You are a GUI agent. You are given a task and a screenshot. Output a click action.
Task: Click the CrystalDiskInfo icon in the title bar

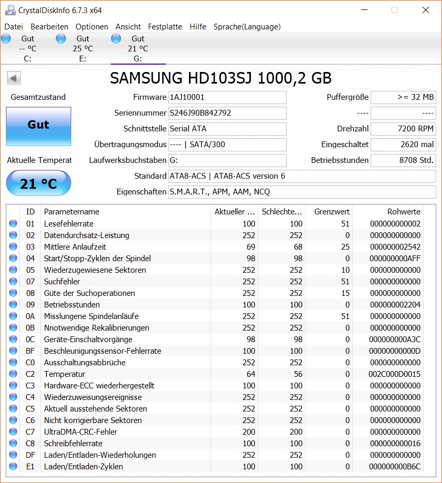(11, 9)
